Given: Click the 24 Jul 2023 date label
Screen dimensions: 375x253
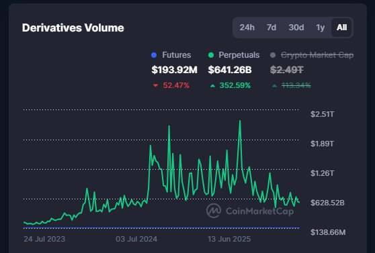Looking at the screenshot, I should coord(44,239).
